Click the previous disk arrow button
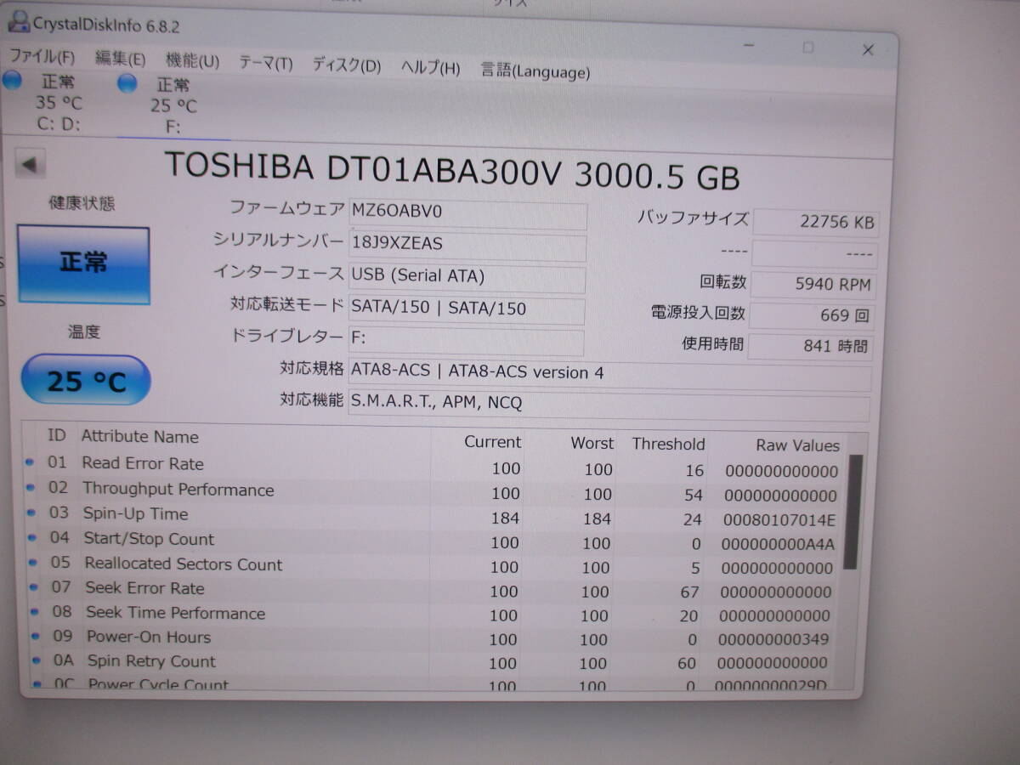Image resolution: width=1020 pixels, height=765 pixels. [x=31, y=165]
